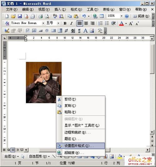
Task: Click the vertical scrollbar thumb
Action: coord(152,59)
